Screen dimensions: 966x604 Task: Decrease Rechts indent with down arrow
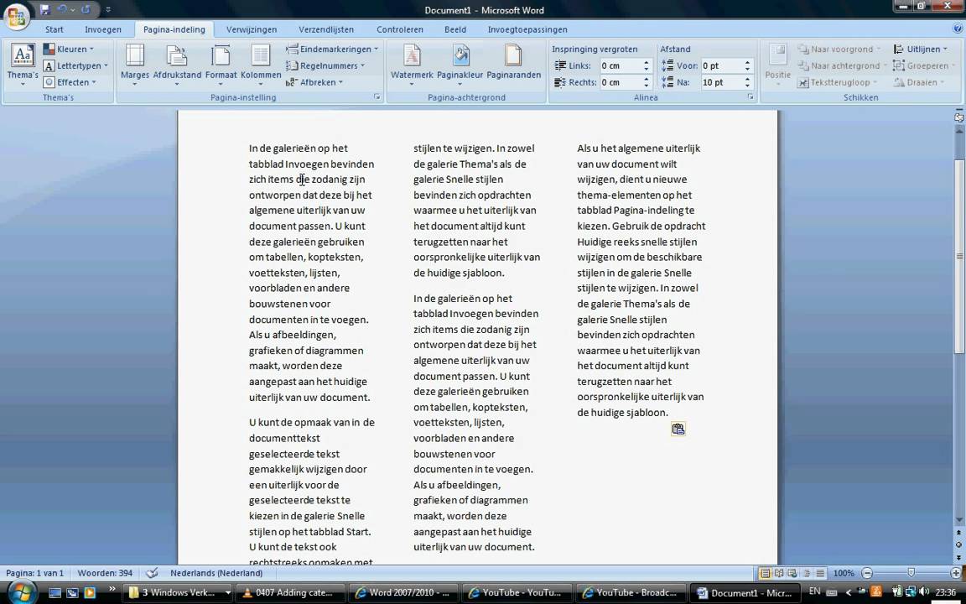(647, 86)
